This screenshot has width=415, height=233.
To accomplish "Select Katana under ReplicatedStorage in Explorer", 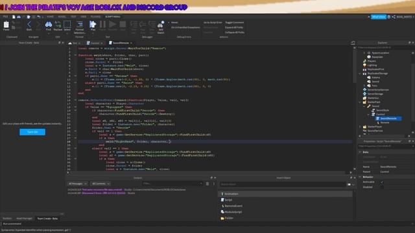I will coord(375,78).
